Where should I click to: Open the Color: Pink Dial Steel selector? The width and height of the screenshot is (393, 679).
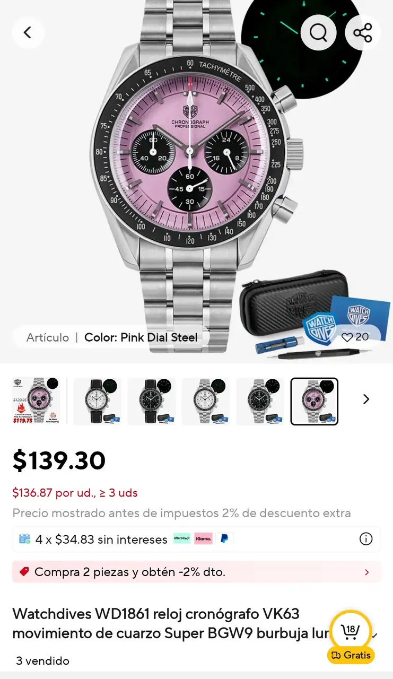click(x=111, y=337)
